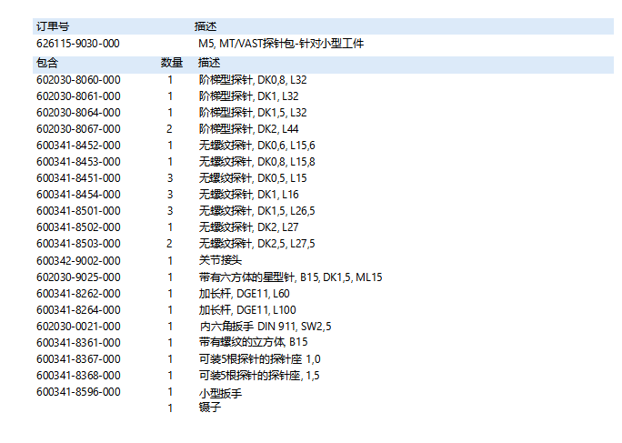
Task: Click description 阶梯型探针, DK1,5, L32
Action: click(253, 112)
